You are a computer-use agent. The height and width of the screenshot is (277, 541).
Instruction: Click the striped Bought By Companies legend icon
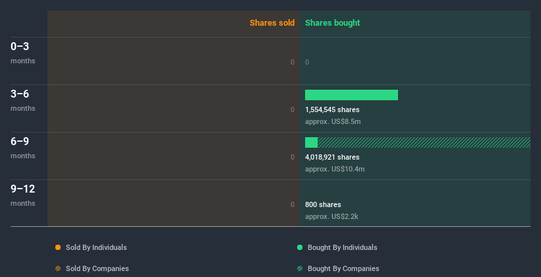300,268
